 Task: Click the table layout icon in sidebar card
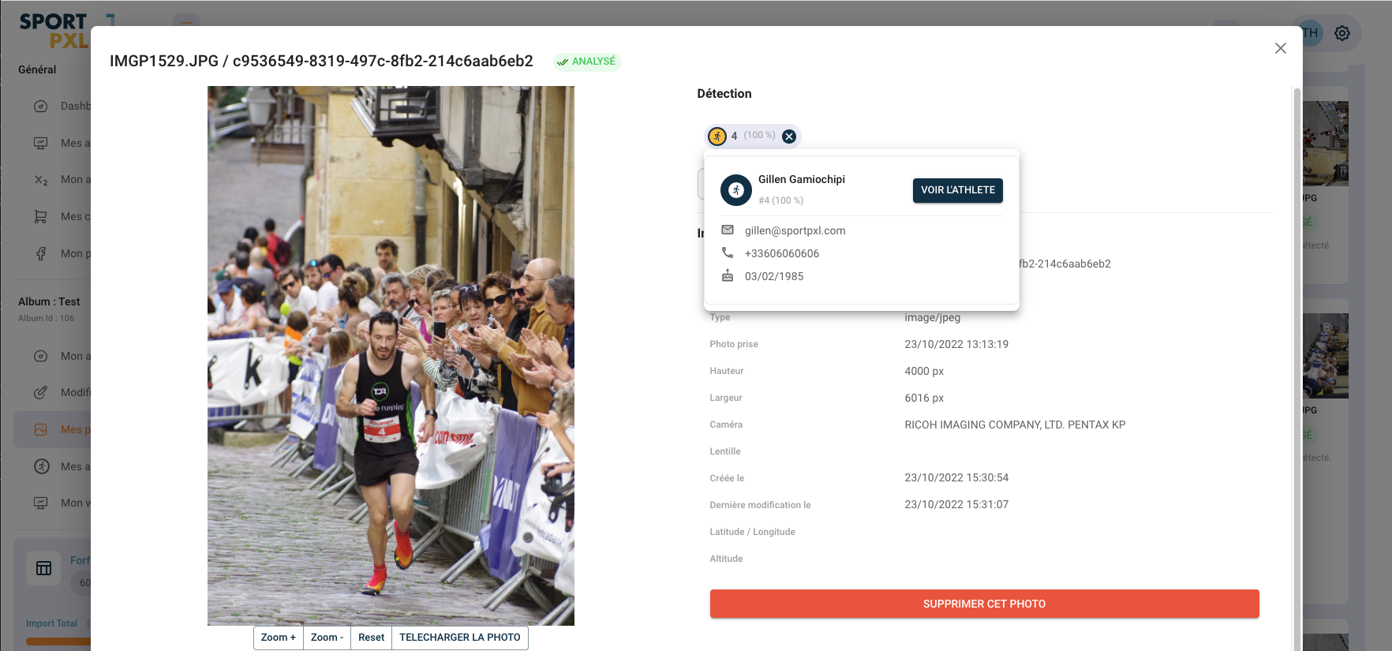click(x=43, y=568)
